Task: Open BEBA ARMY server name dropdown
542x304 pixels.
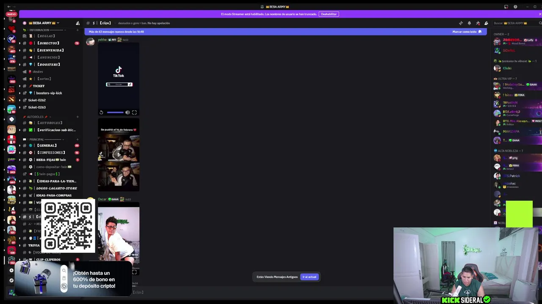Action: pos(44,23)
